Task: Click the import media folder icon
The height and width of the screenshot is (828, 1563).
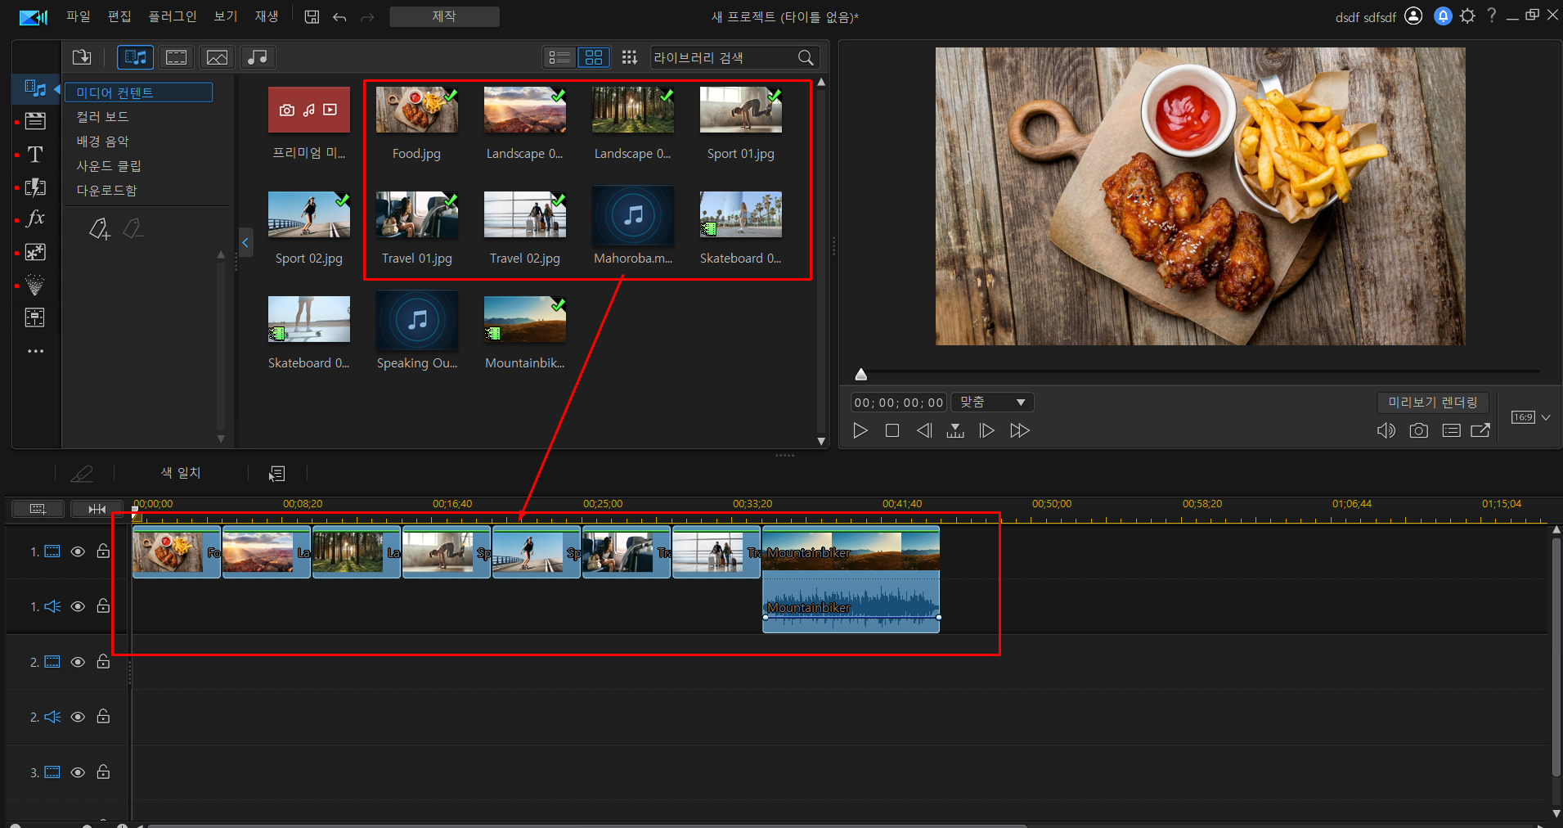Action: pos(82,57)
